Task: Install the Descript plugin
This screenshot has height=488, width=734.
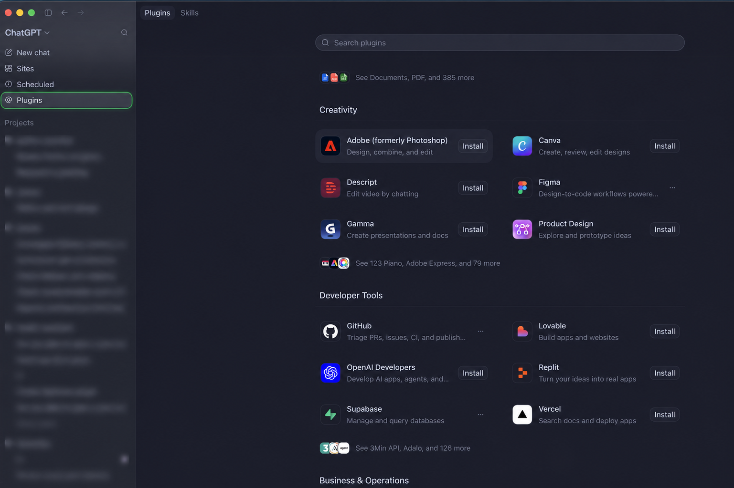Action: click(x=473, y=188)
